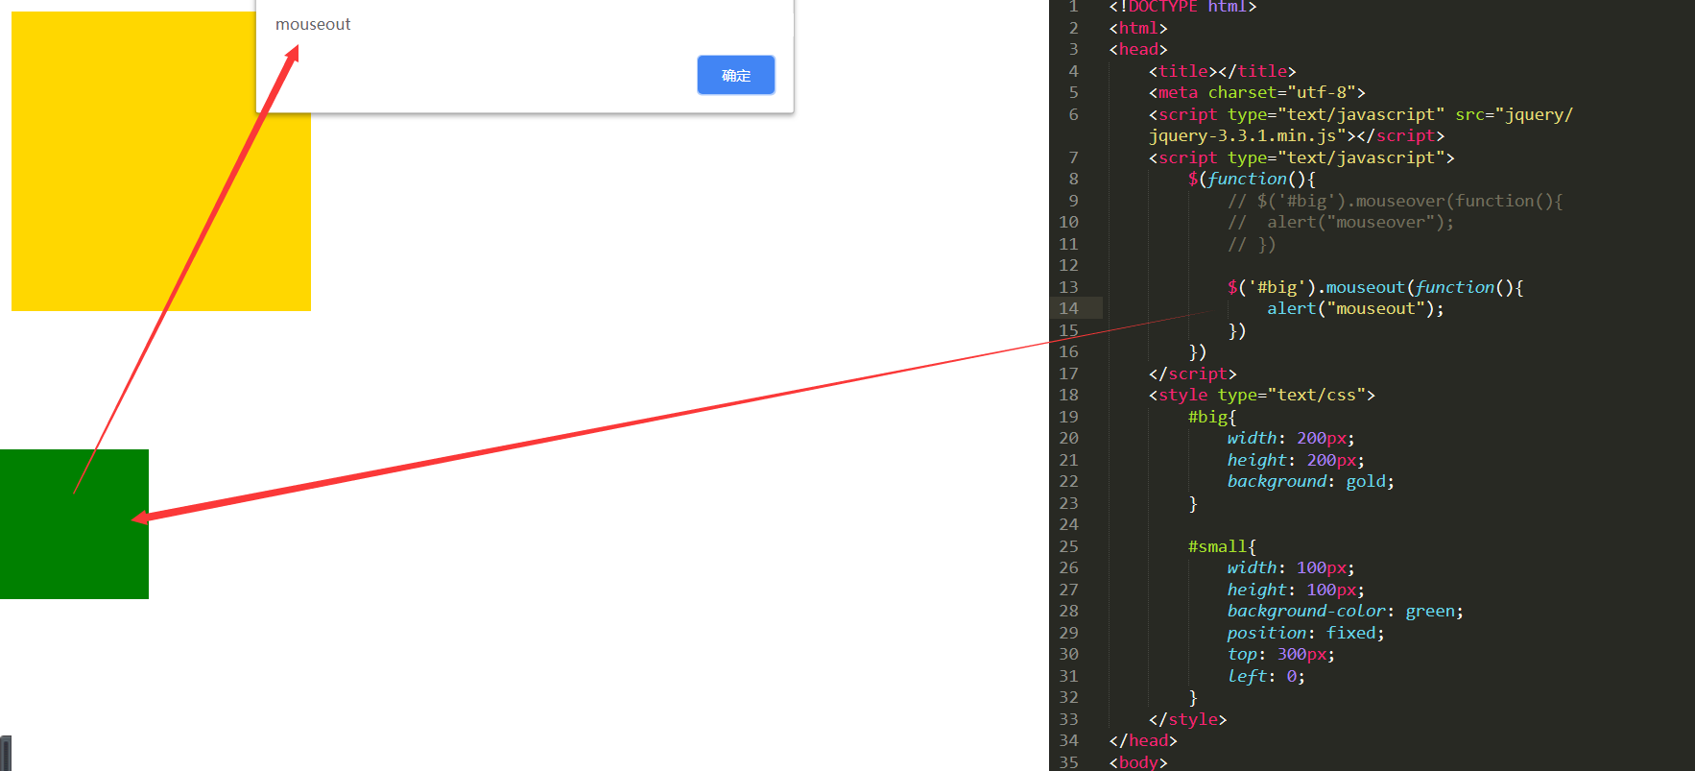
Task: Click the 'background: gold;' CSS line
Action: click(1310, 481)
